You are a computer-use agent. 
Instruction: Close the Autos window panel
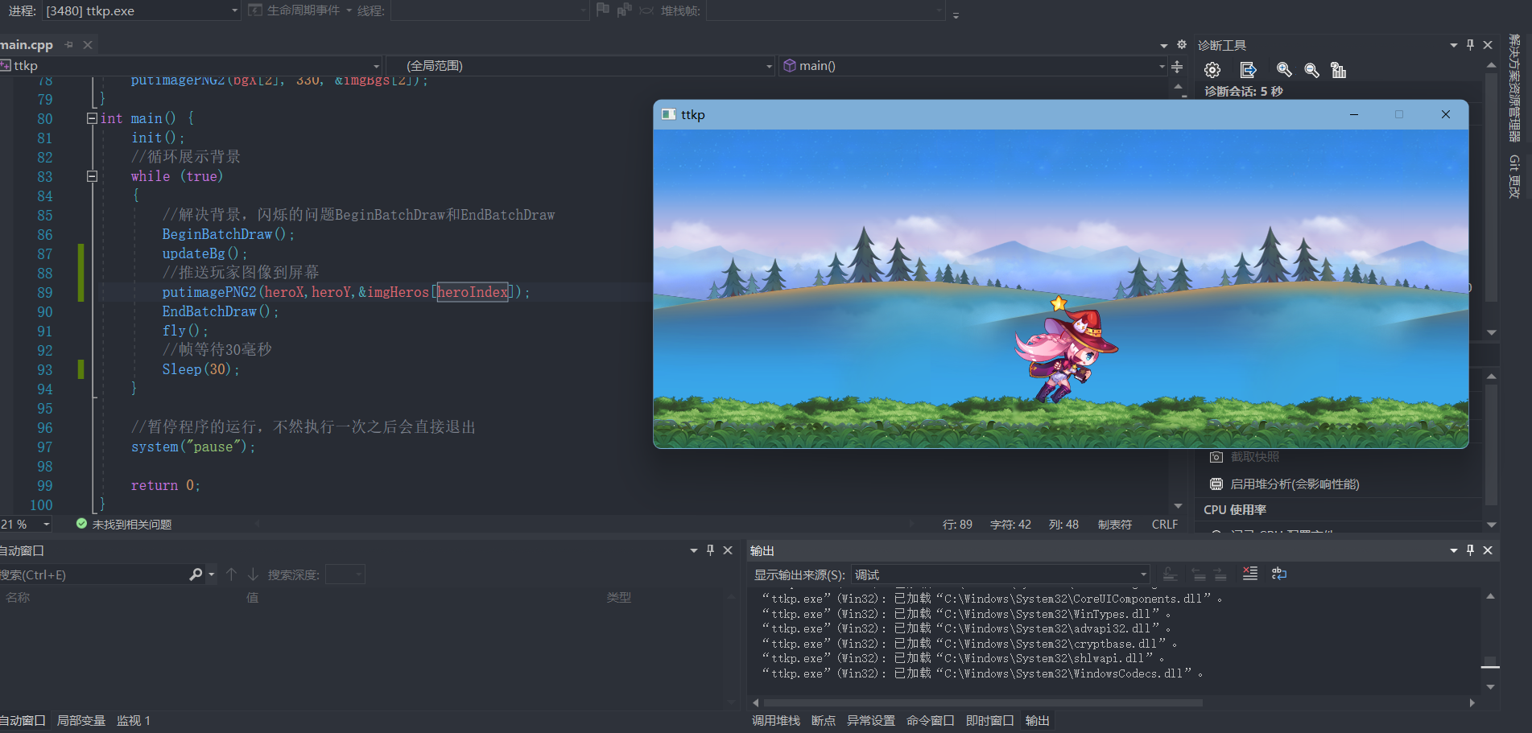click(728, 550)
